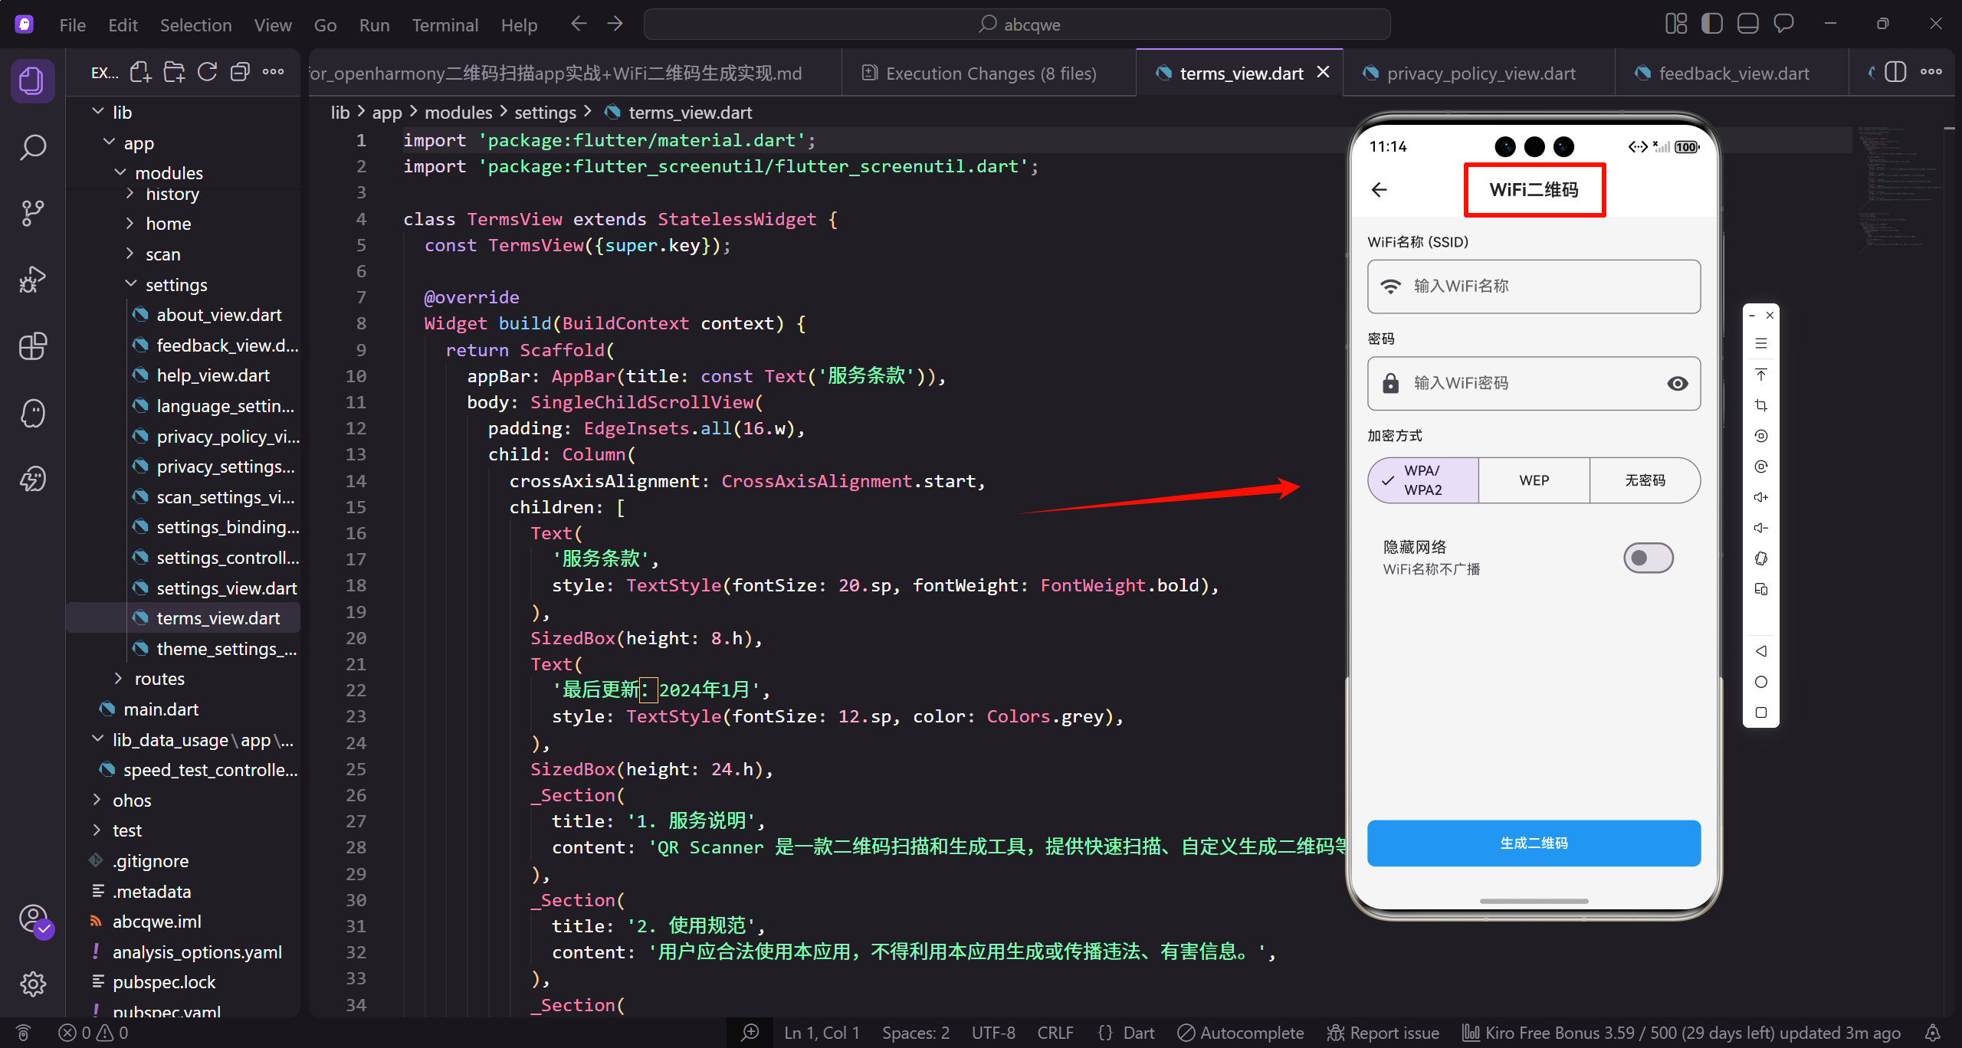Toggle the hidden network switch
The image size is (1962, 1048).
point(1648,558)
